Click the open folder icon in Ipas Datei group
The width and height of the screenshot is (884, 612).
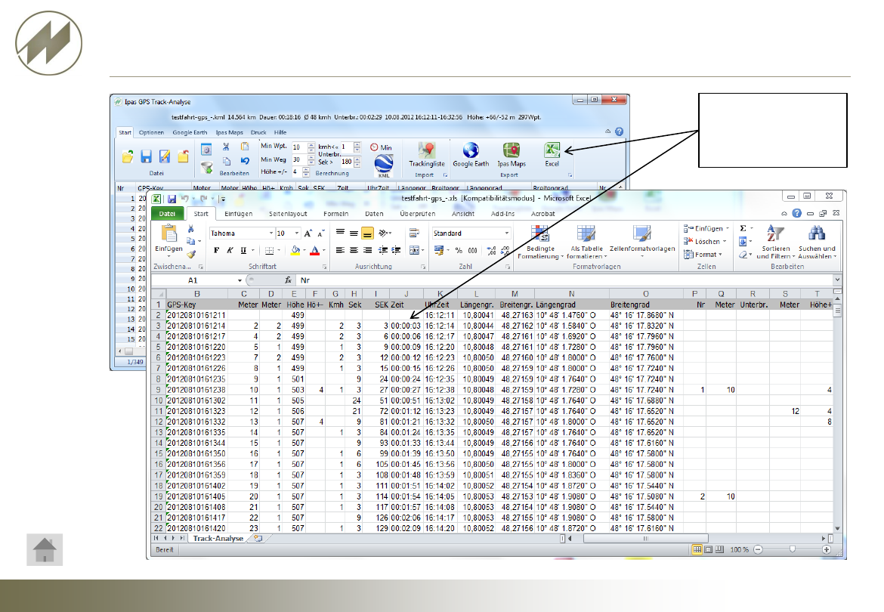coord(128,156)
